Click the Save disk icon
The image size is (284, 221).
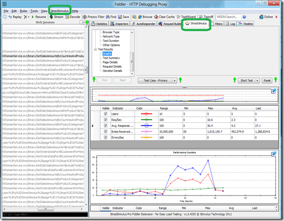coord(120,17)
